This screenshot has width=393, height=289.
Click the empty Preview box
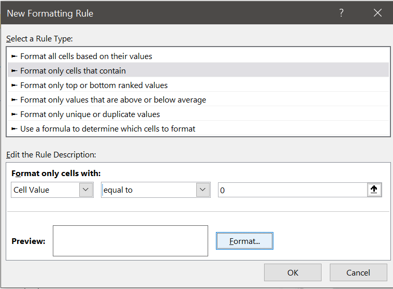pyautogui.click(x=130, y=241)
